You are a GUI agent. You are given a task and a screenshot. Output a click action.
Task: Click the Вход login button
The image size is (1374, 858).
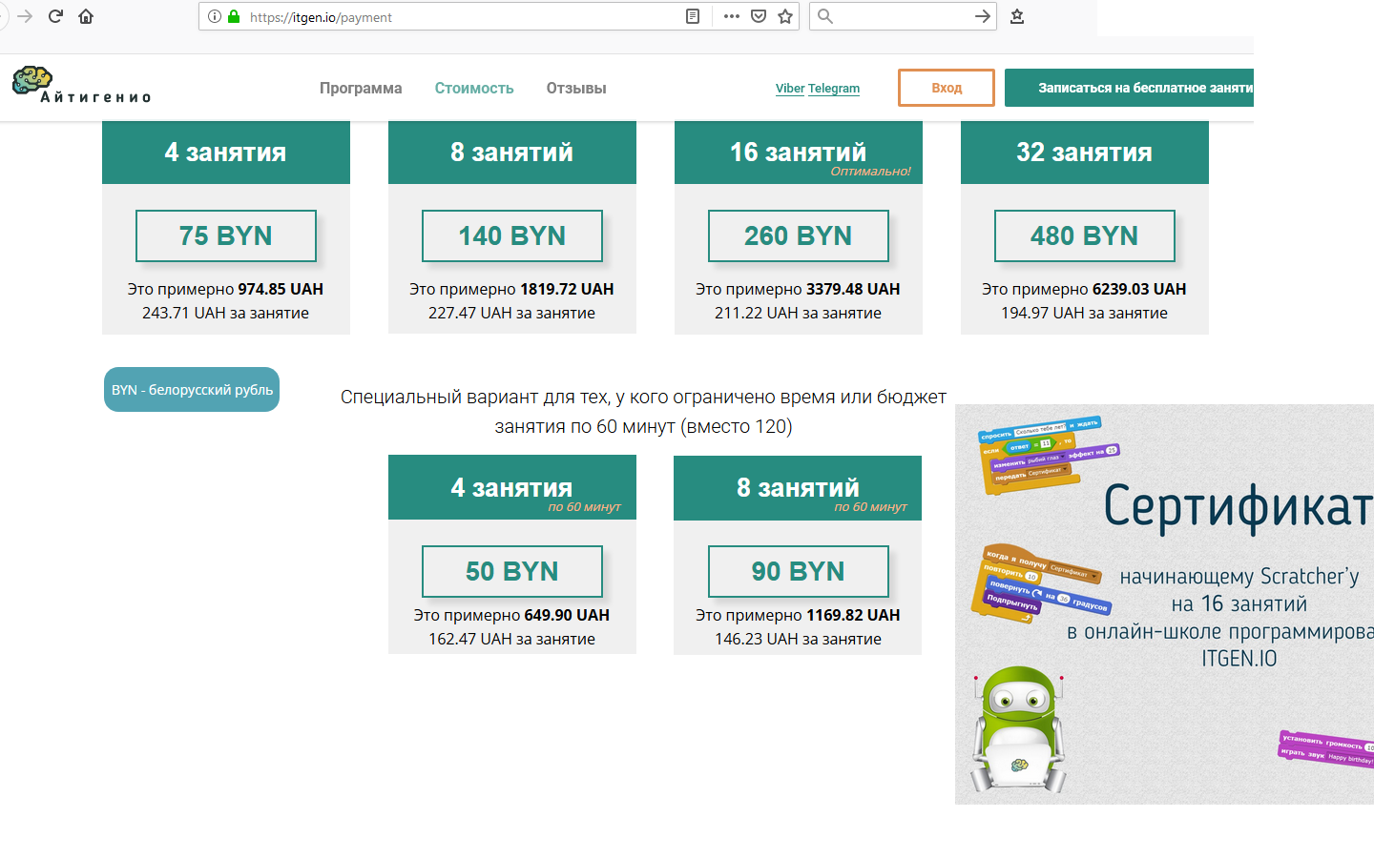pyautogui.click(x=947, y=88)
